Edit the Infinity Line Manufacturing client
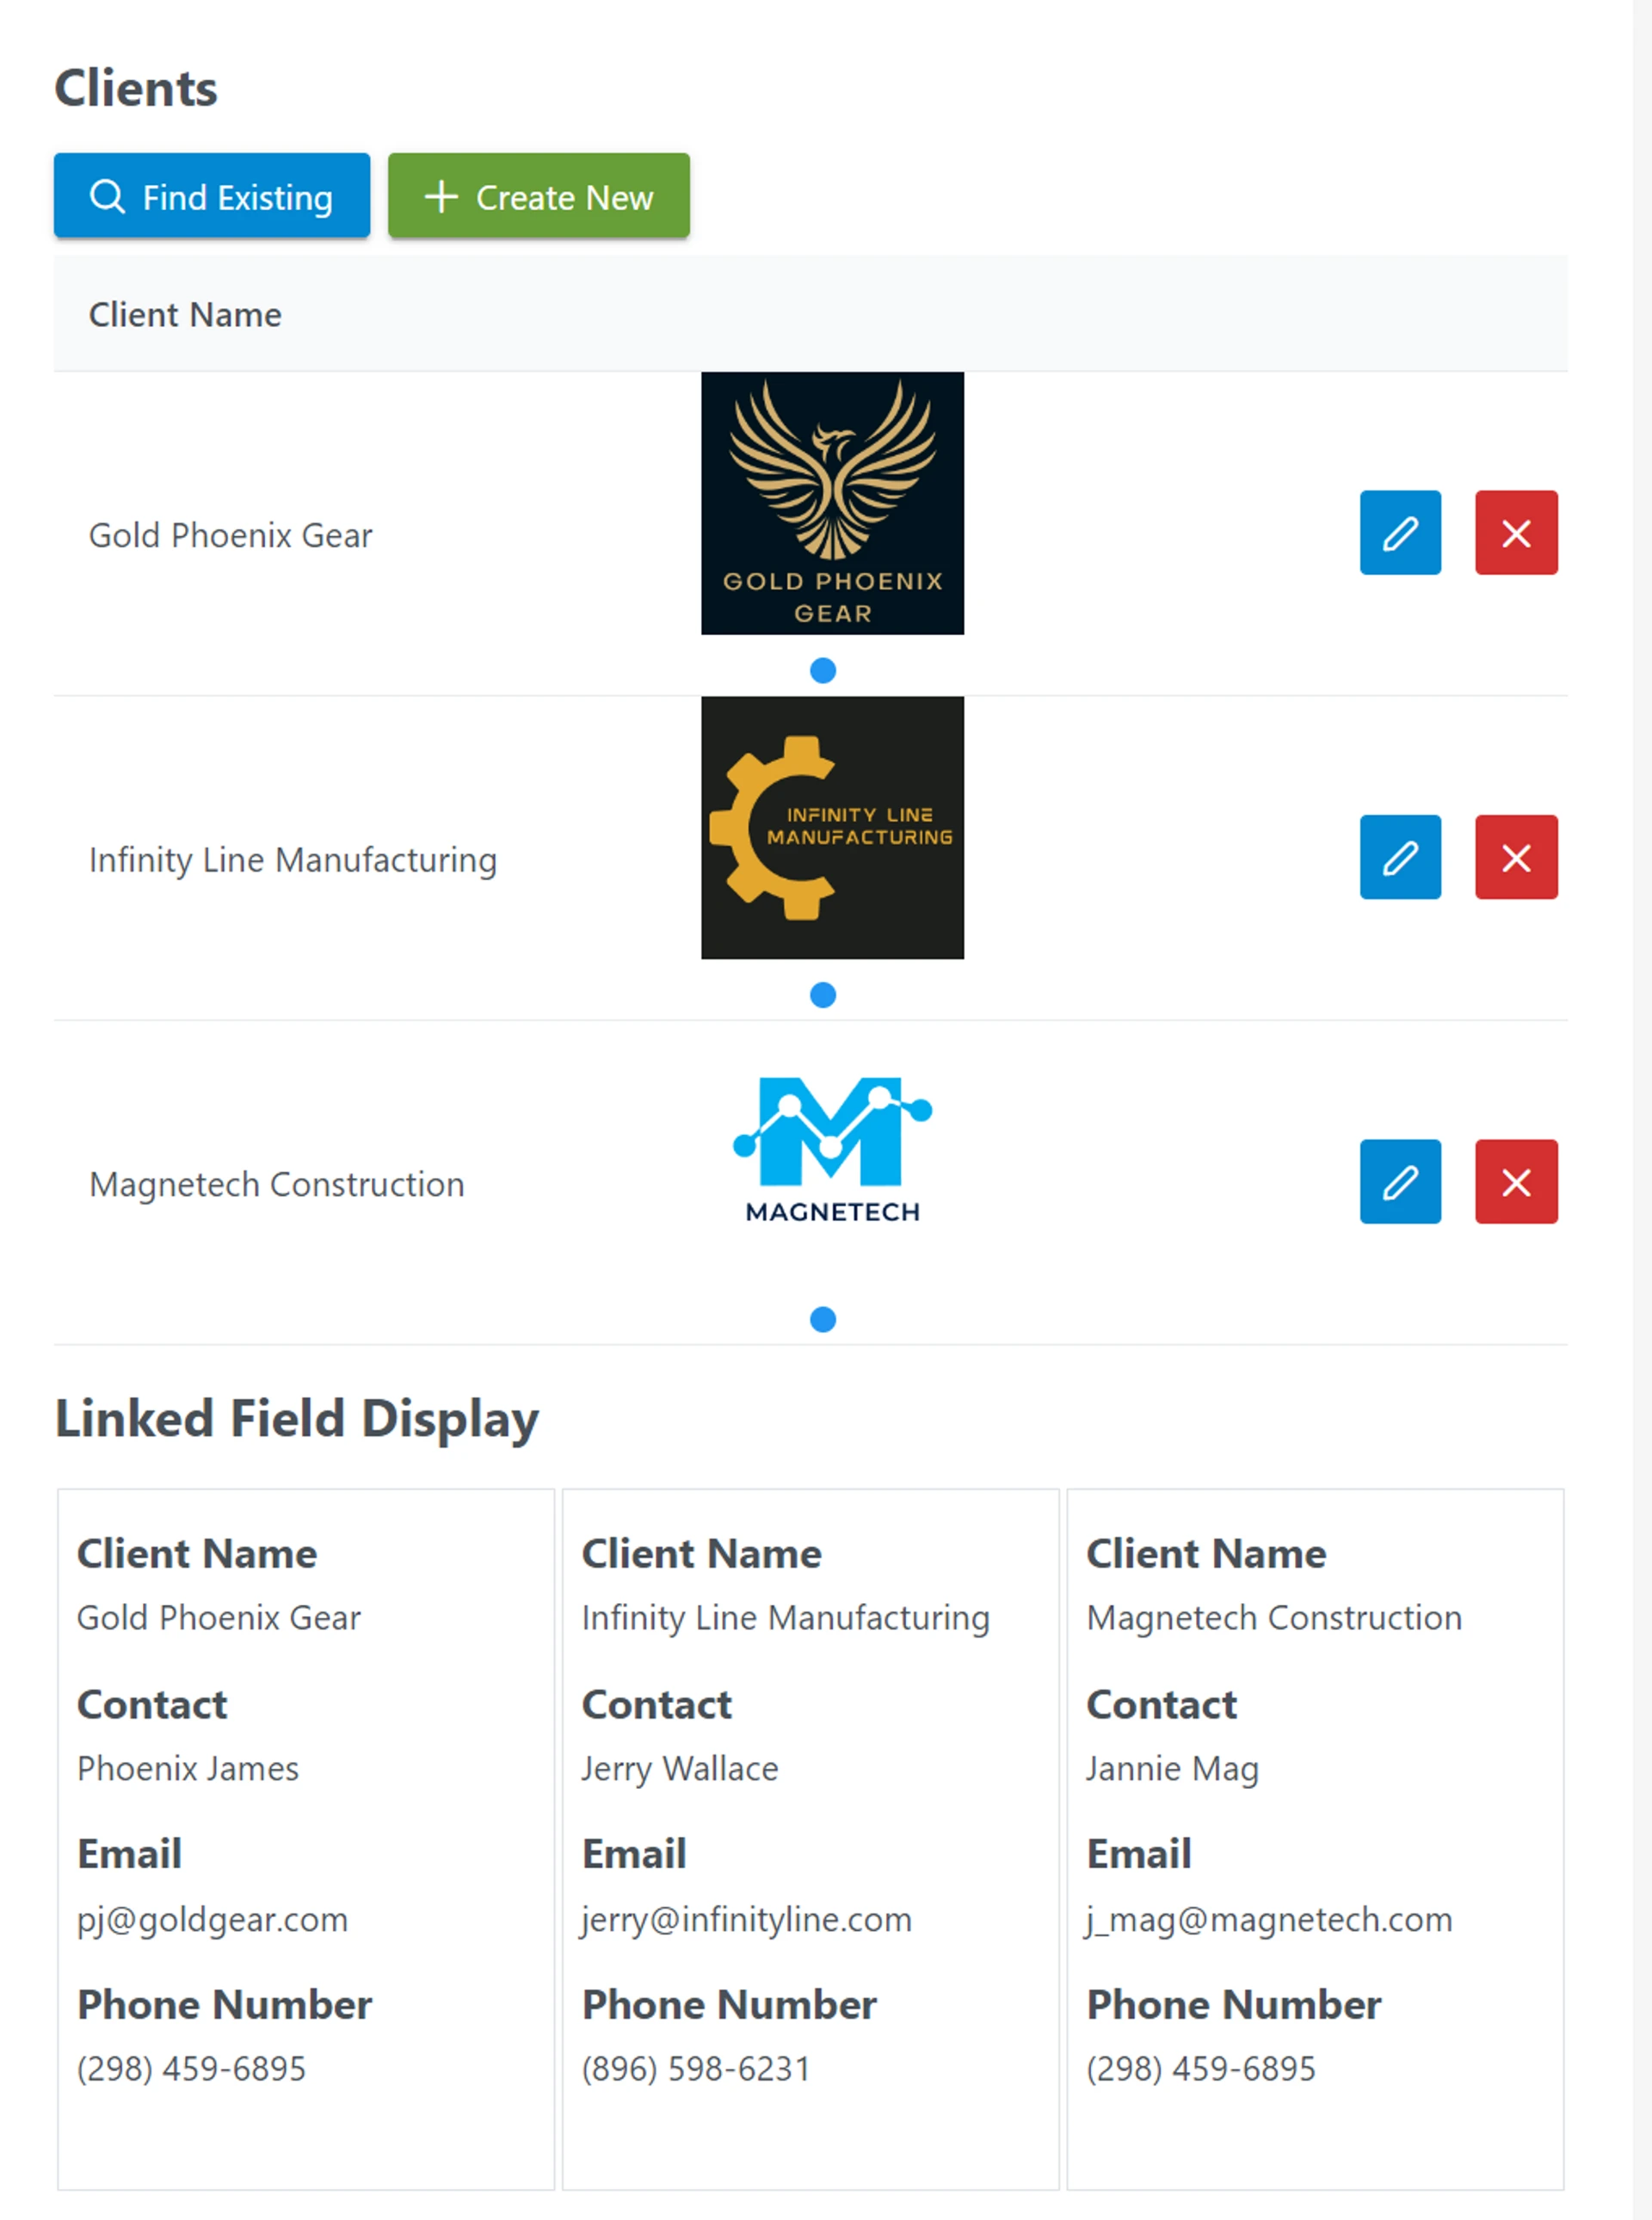 1399,857
